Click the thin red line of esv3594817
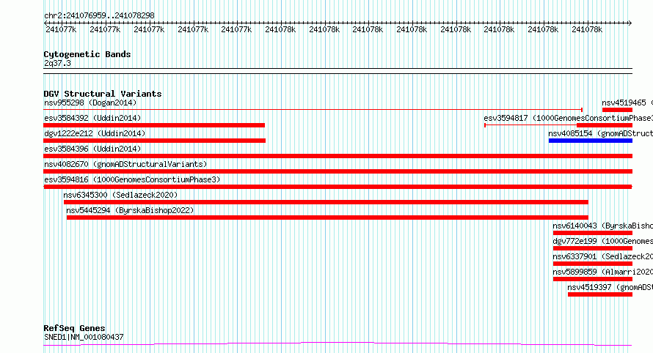This screenshot has width=653, height=353. tap(530, 125)
